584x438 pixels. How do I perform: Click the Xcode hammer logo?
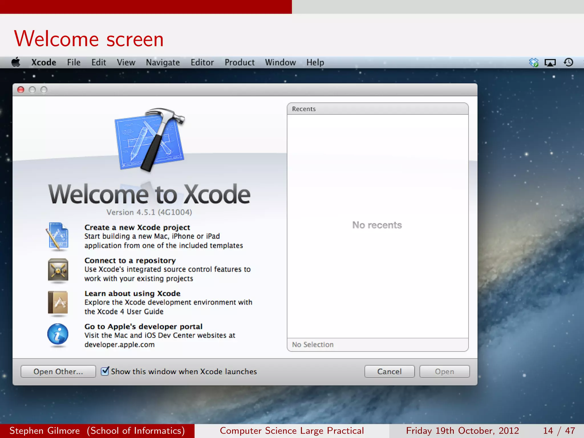click(x=150, y=140)
